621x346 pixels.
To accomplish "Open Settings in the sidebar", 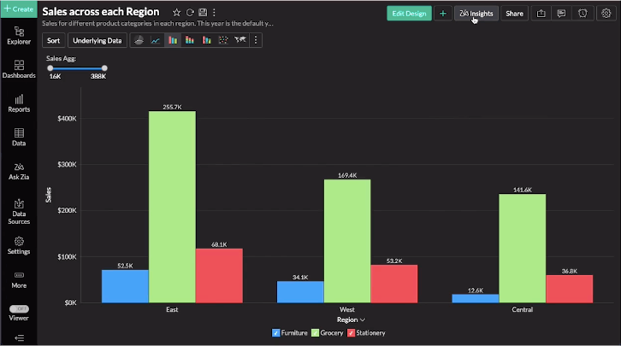I will 19,245.
